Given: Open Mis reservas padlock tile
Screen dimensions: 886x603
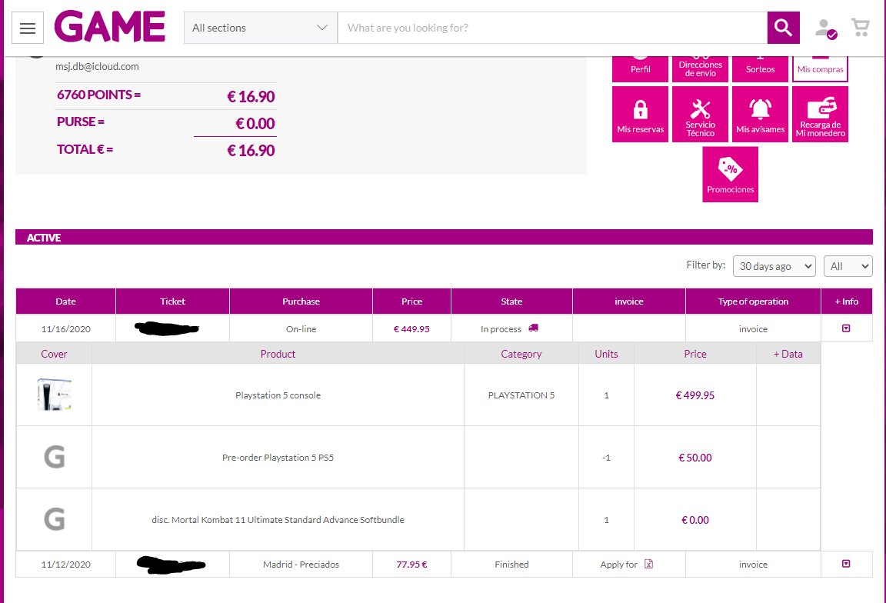Looking at the screenshot, I should (640, 114).
